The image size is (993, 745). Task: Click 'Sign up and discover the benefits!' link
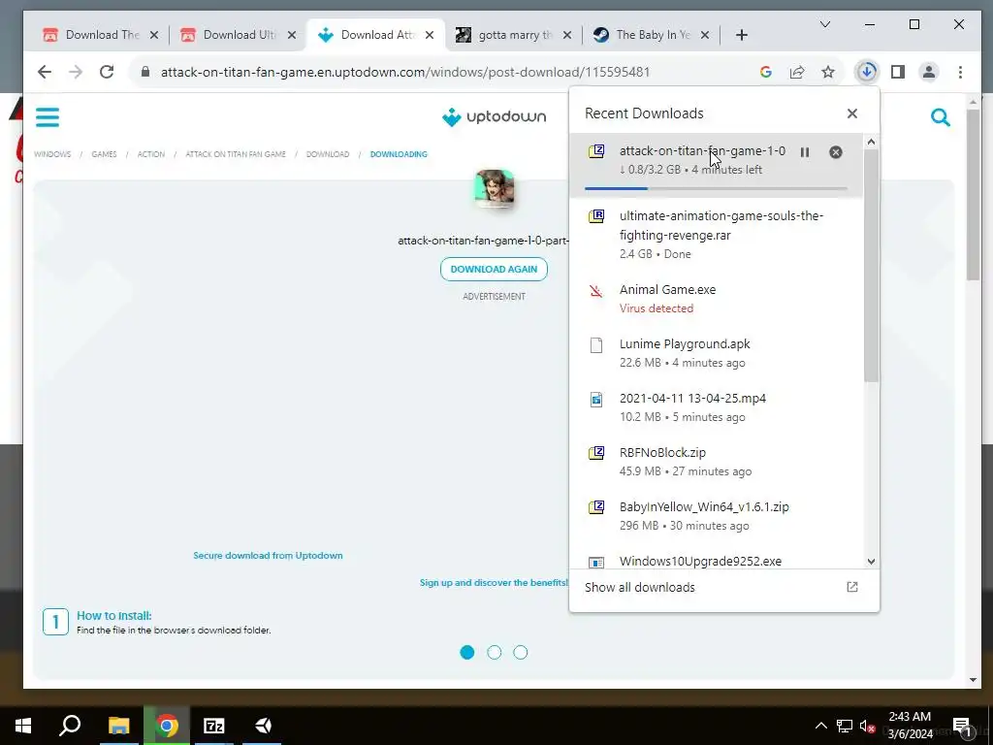(494, 583)
